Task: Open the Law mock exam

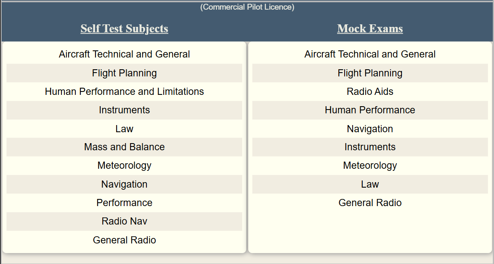Action: coord(370,184)
